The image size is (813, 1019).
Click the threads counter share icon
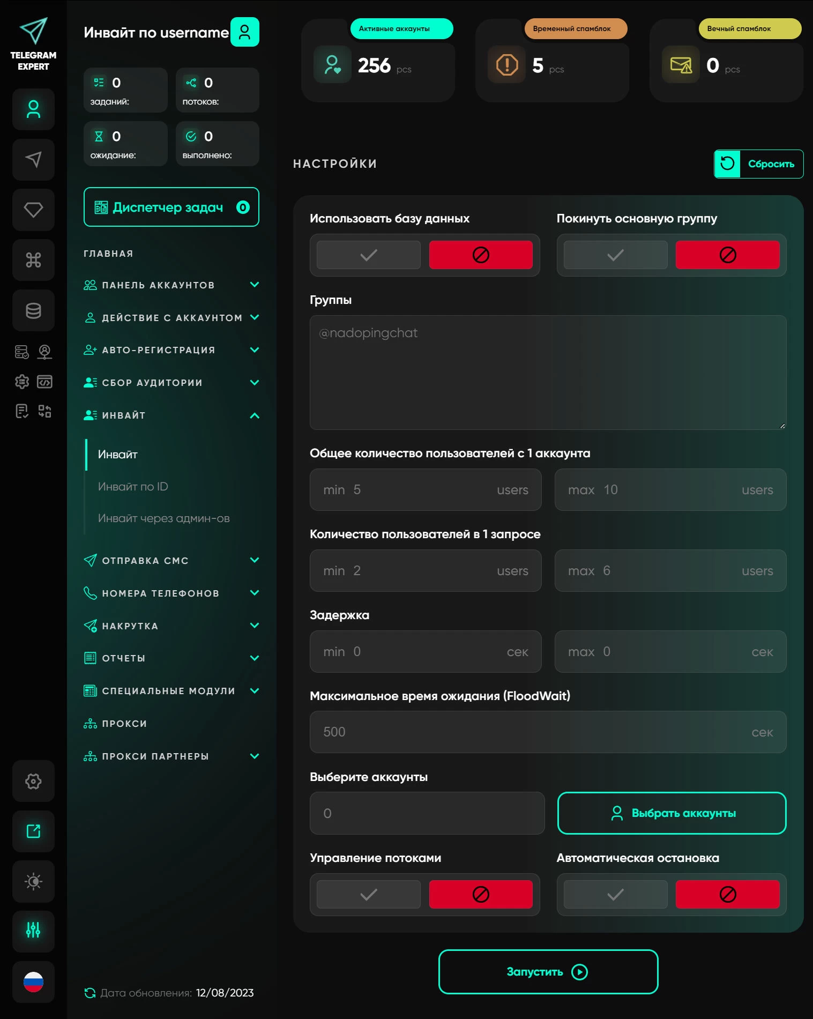pos(191,83)
